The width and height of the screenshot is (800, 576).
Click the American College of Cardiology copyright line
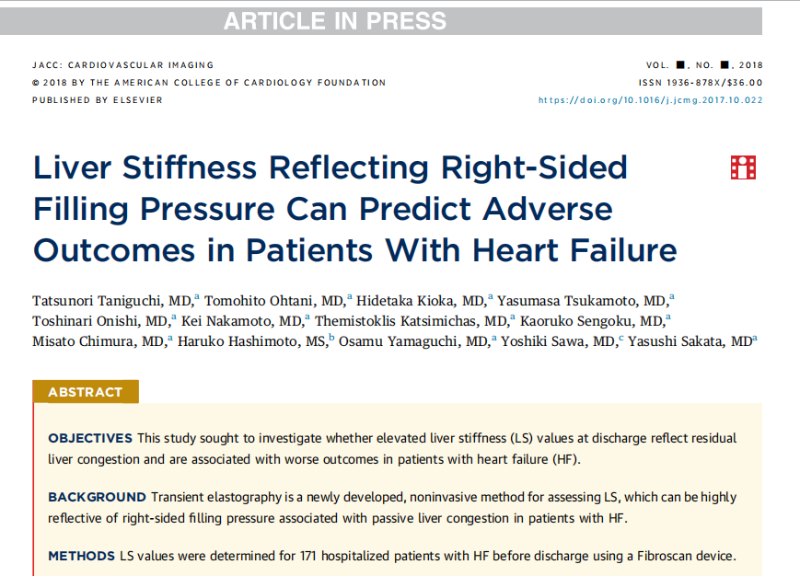point(209,83)
